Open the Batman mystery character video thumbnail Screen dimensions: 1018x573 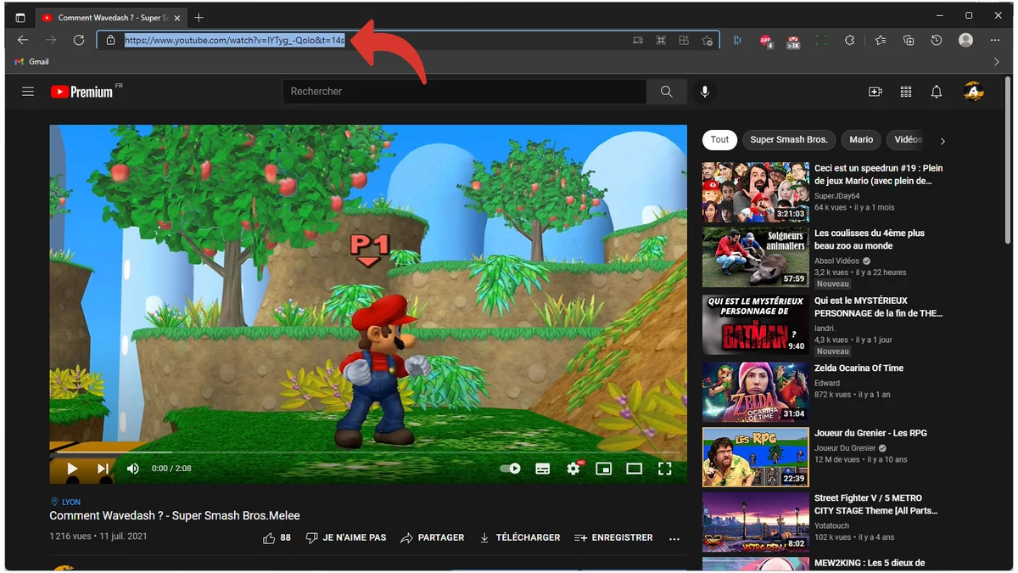(755, 324)
